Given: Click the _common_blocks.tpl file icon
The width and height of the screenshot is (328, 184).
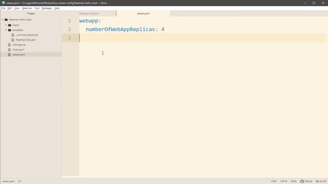Looking at the screenshot, I should (x=13, y=35).
